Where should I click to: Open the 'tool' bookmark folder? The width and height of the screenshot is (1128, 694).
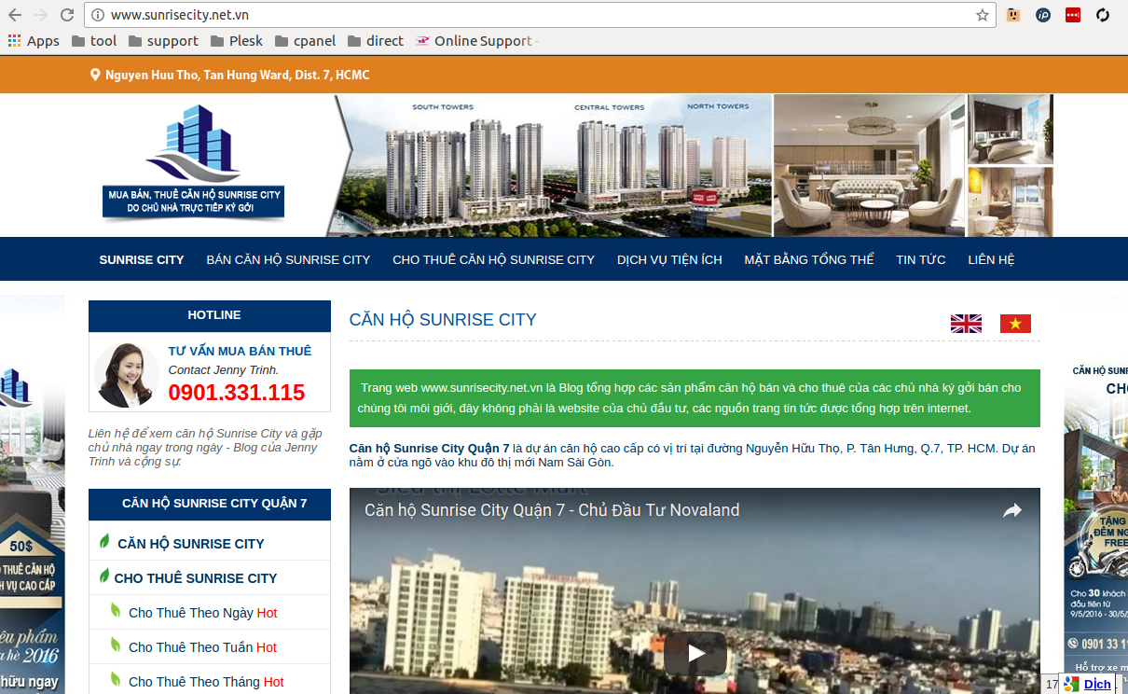pyautogui.click(x=94, y=41)
